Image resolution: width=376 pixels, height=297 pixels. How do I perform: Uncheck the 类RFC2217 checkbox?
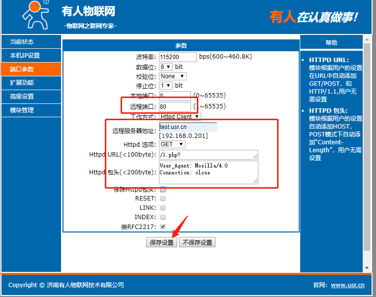(x=163, y=227)
